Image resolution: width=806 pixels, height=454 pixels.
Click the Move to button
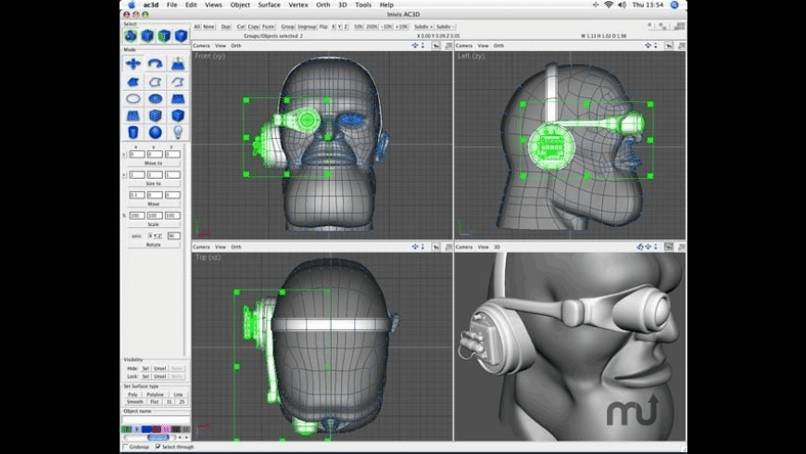pos(154,163)
